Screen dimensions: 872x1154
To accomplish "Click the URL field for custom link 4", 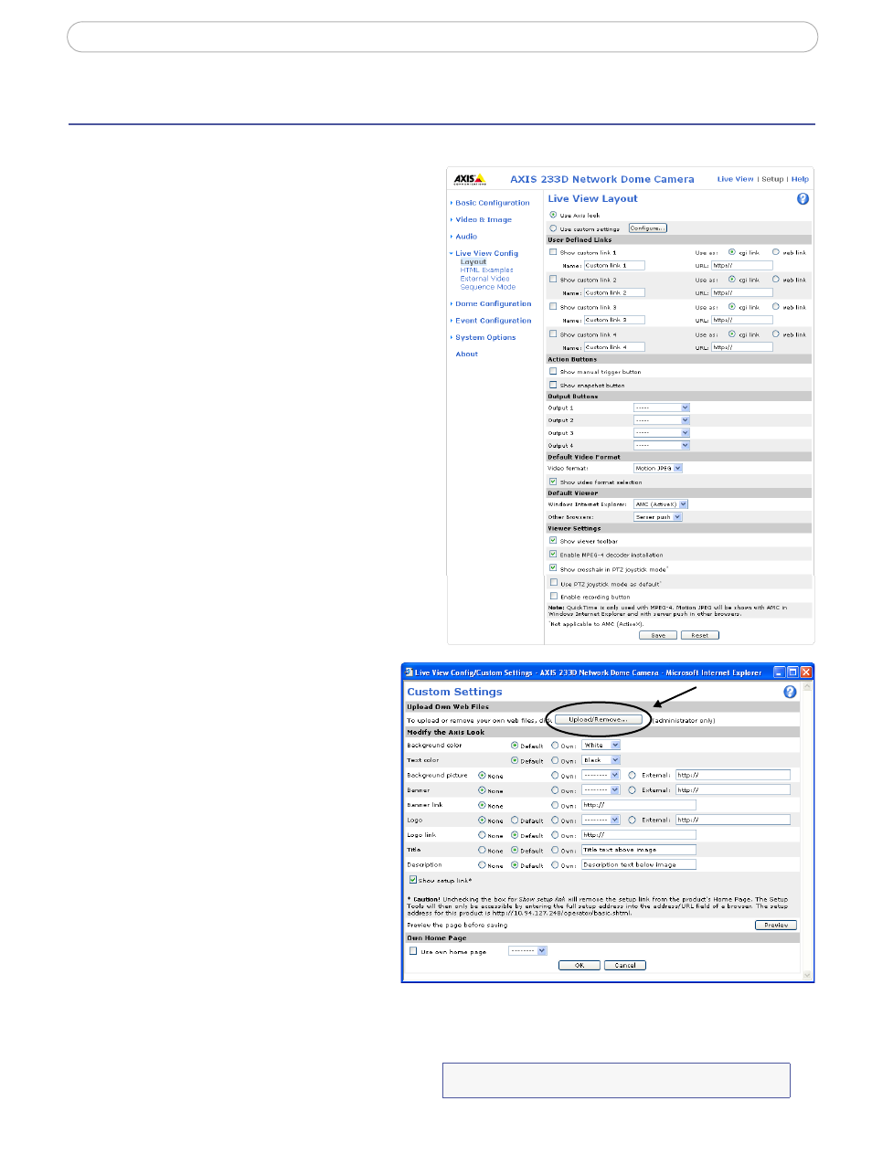I will coord(742,347).
